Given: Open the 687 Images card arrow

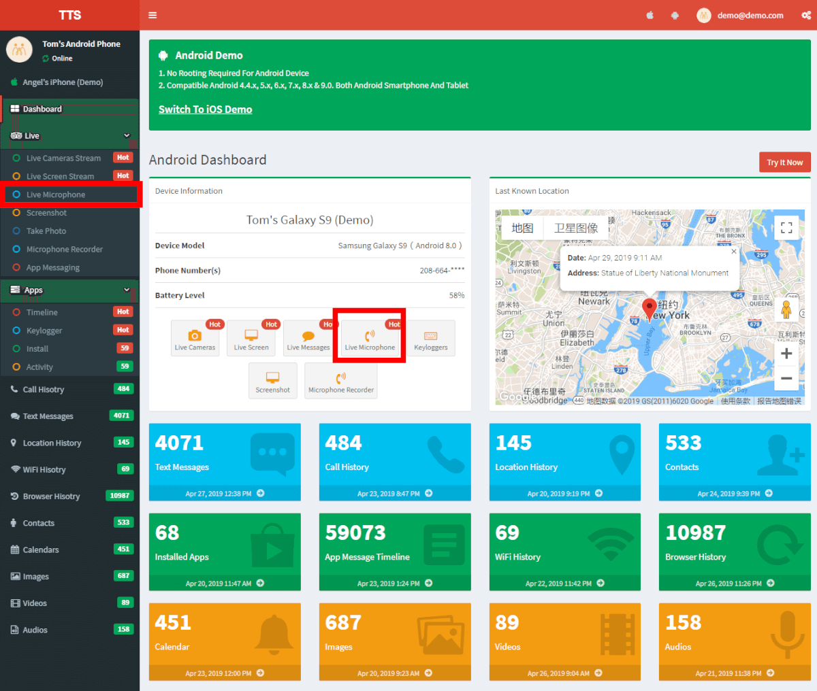Looking at the screenshot, I should coord(429,673).
